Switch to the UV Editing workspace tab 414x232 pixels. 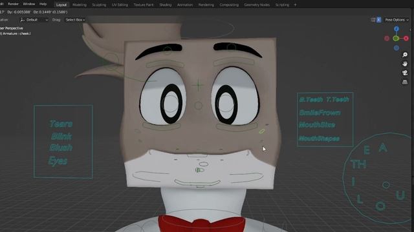click(120, 5)
